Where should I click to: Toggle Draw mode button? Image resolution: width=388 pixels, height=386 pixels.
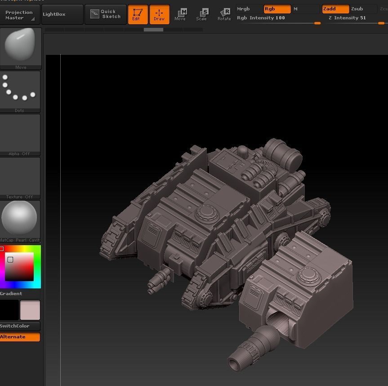pyautogui.click(x=159, y=14)
